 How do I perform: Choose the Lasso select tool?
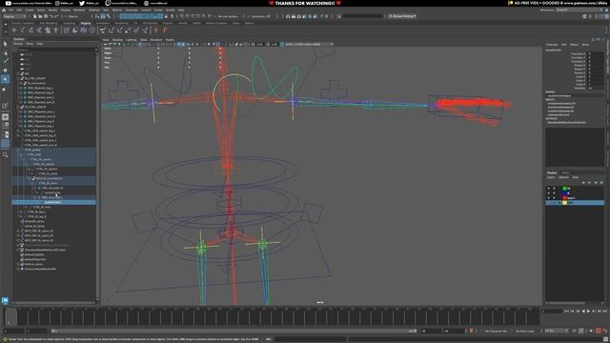click(x=5, y=52)
